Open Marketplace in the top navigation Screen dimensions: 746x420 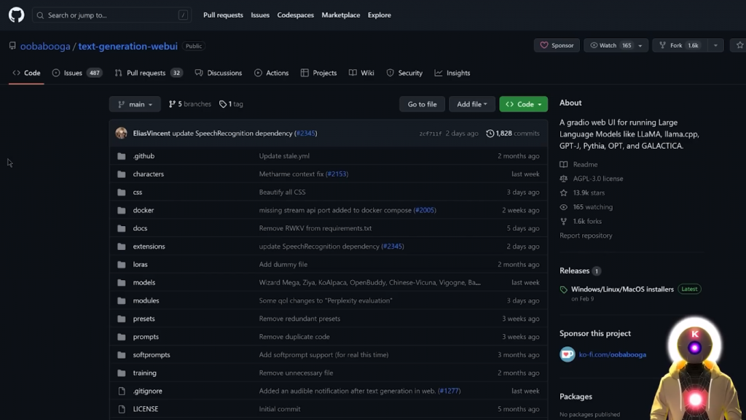(x=341, y=15)
